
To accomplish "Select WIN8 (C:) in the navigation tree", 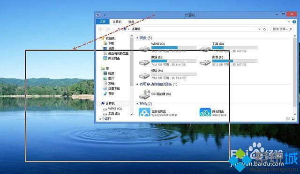I will 112,109.
